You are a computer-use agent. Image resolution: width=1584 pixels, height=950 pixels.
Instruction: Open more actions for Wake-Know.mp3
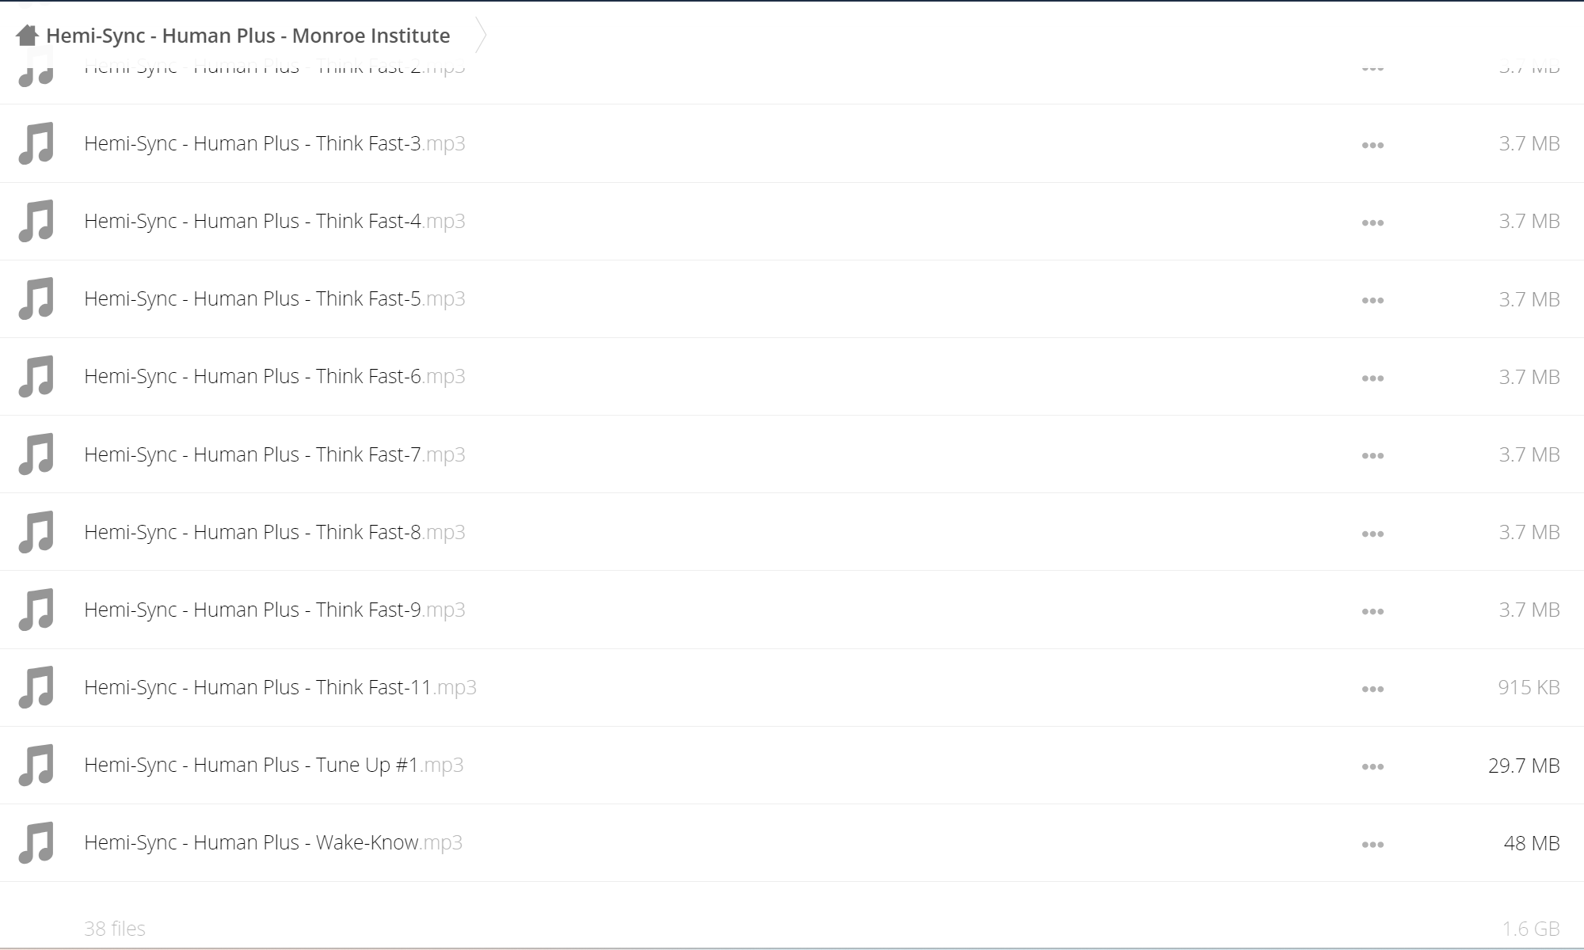click(1373, 844)
